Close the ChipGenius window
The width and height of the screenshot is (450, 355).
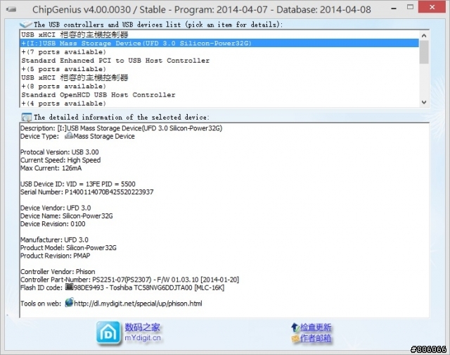(432, 8)
